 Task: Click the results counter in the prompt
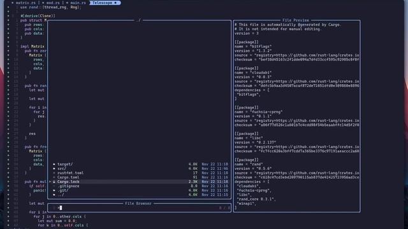click(x=224, y=208)
